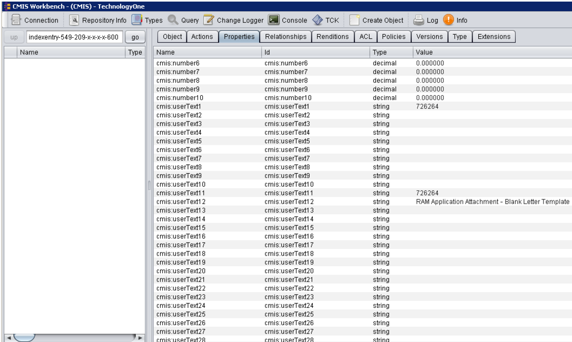Click the cmis:userText5 Id cell
Screen dimensions: 572x342
click(287, 141)
